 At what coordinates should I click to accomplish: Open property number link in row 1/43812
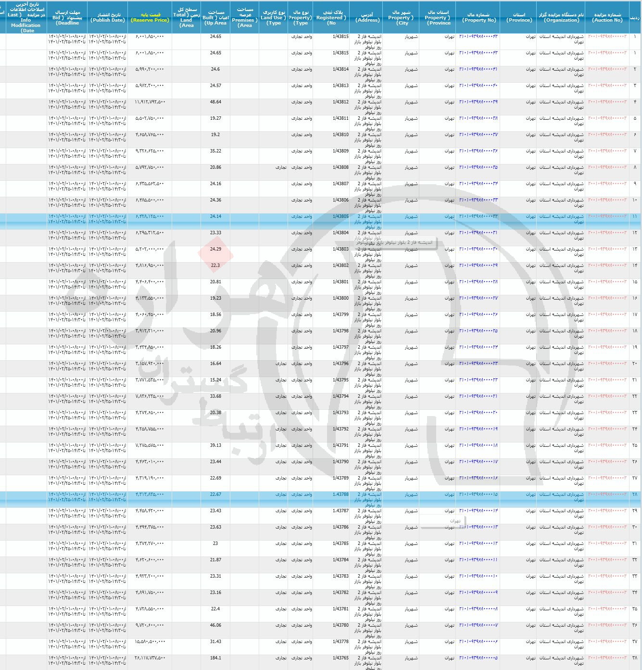pos(478,102)
